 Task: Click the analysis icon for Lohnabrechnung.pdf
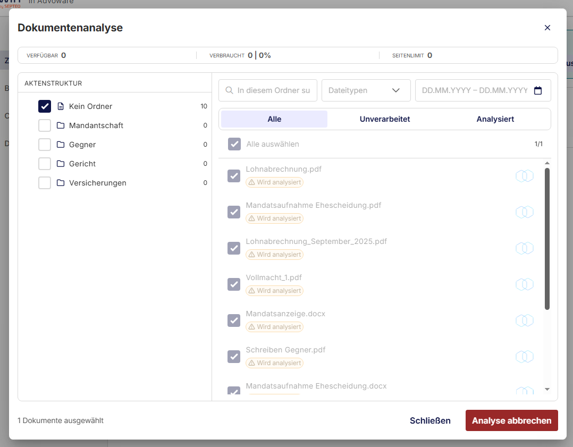point(525,176)
